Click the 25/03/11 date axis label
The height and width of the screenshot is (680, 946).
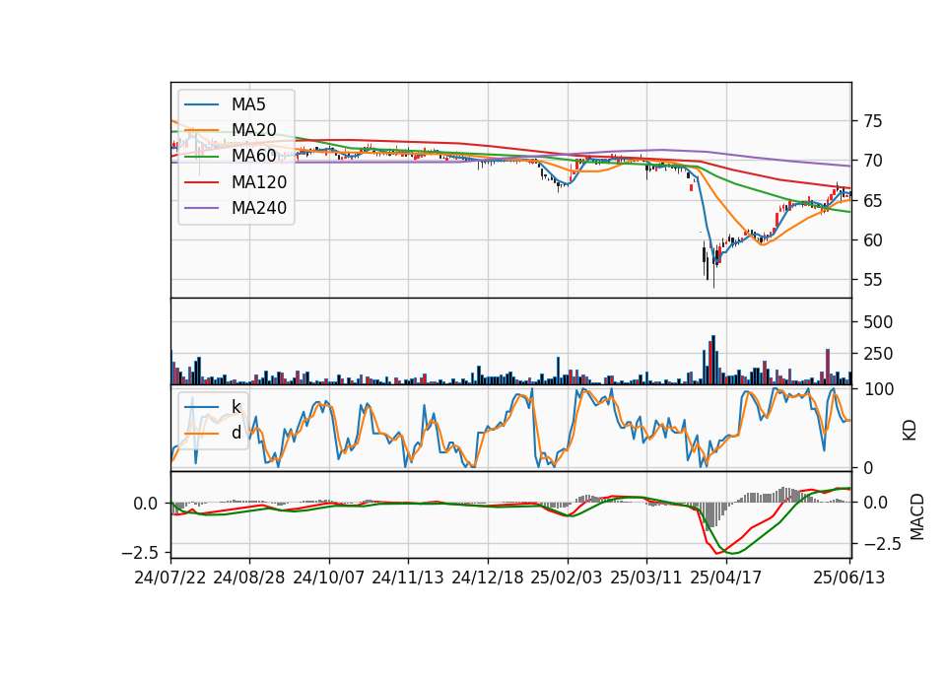646,578
